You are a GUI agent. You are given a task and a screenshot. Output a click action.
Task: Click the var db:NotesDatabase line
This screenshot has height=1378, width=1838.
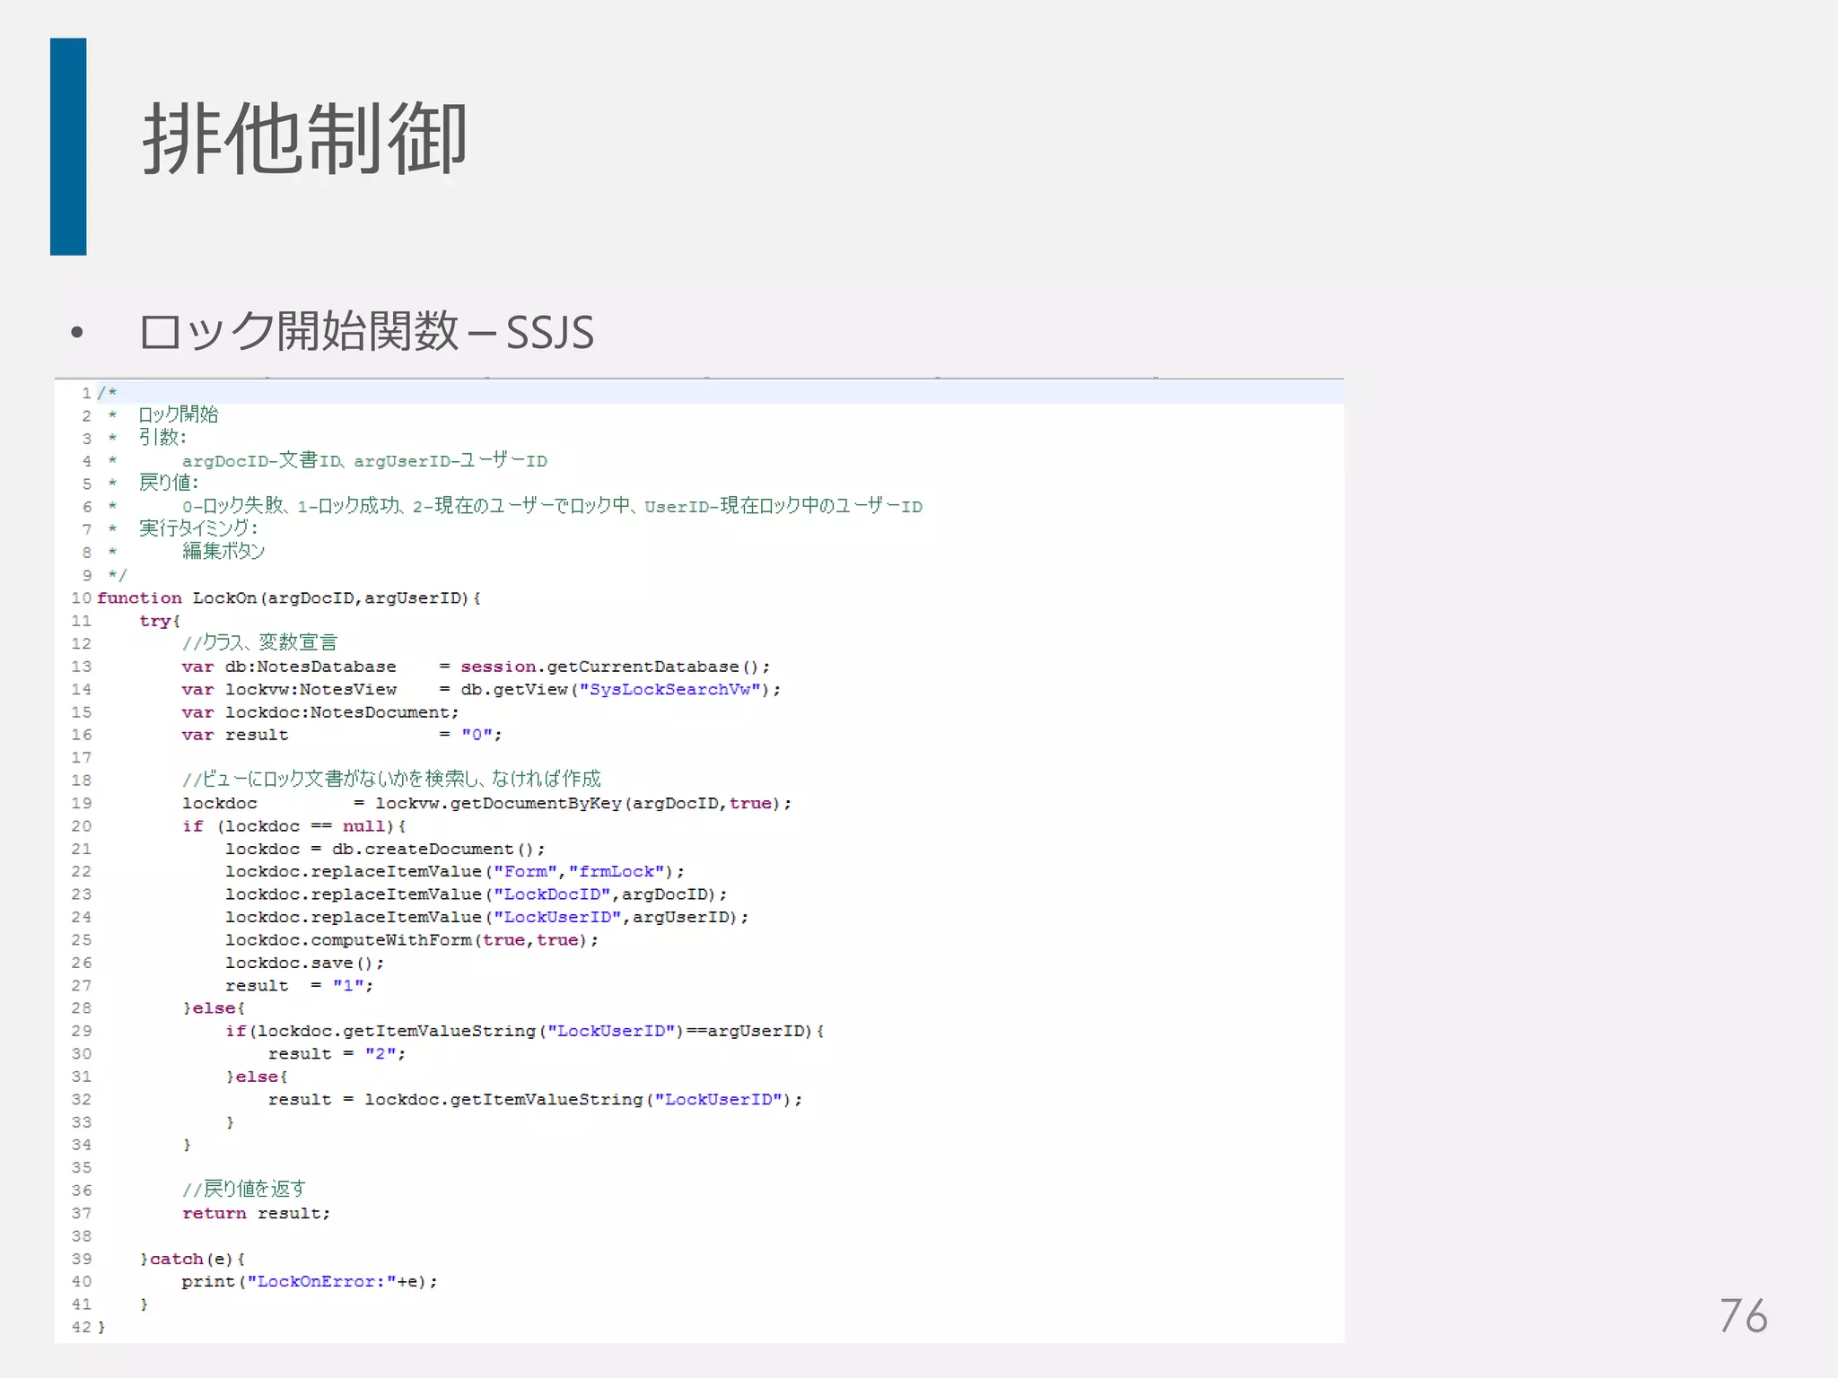coord(476,667)
